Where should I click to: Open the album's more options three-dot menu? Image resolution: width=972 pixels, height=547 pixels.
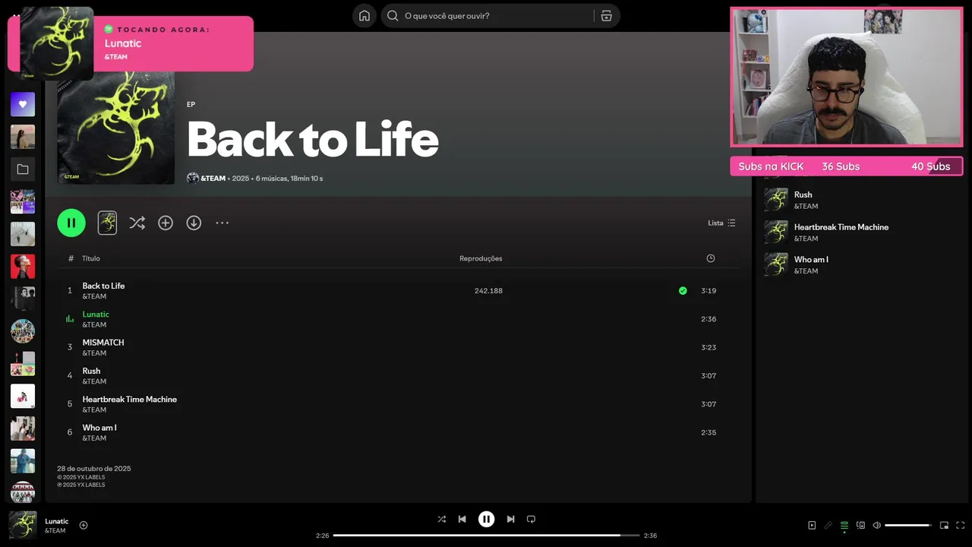click(x=222, y=223)
